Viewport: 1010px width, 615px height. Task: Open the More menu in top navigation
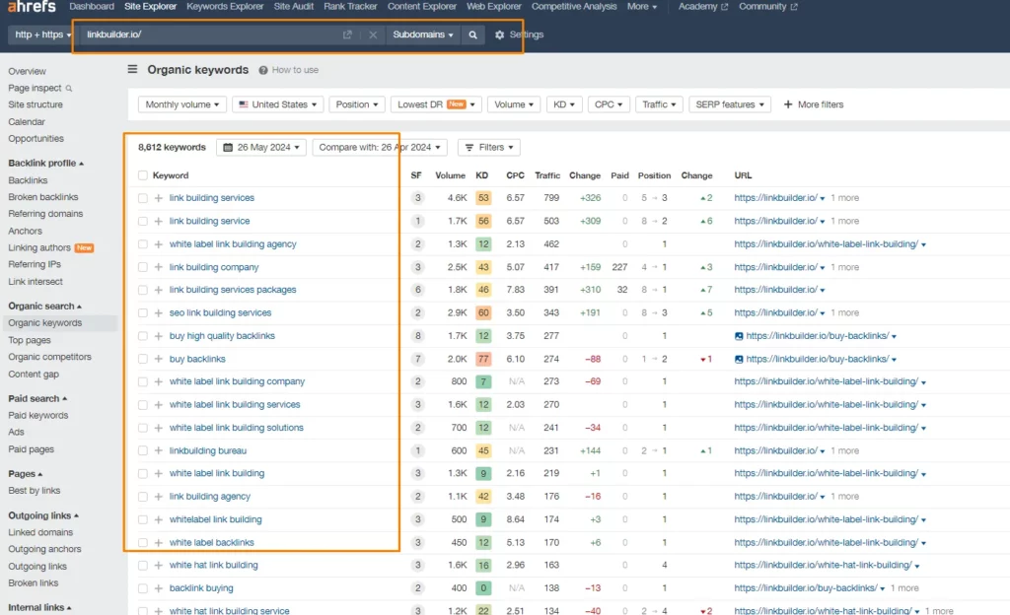[x=642, y=7]
